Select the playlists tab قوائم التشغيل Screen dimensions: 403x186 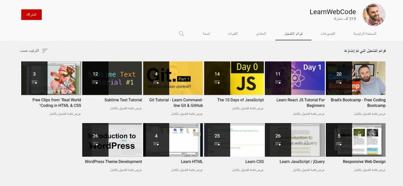[x=293, y=34]
